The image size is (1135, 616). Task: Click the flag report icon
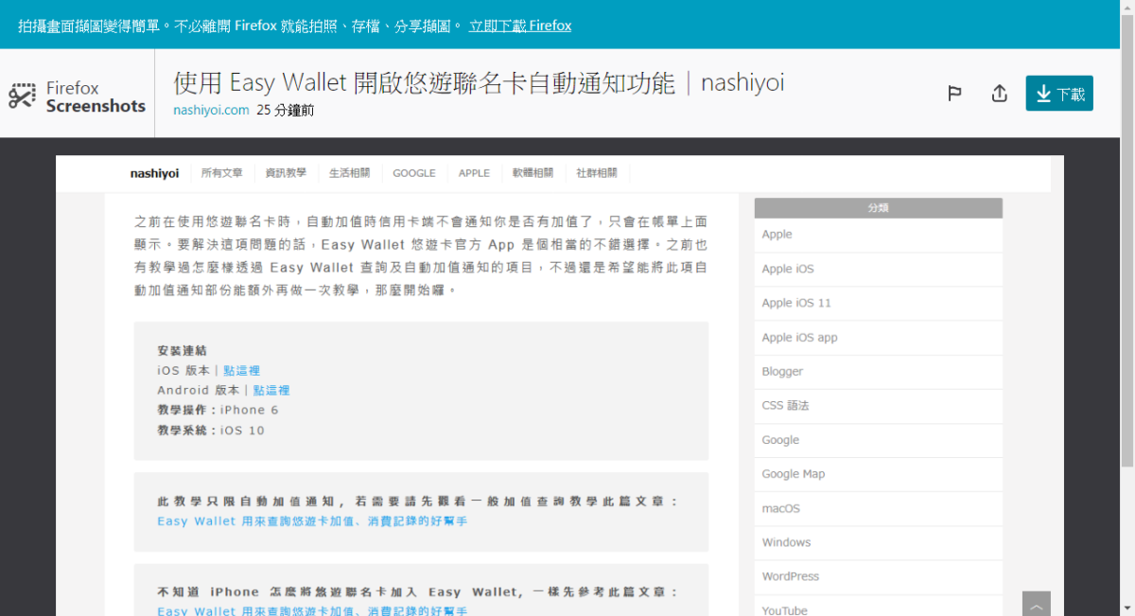[x=955, y=94]
